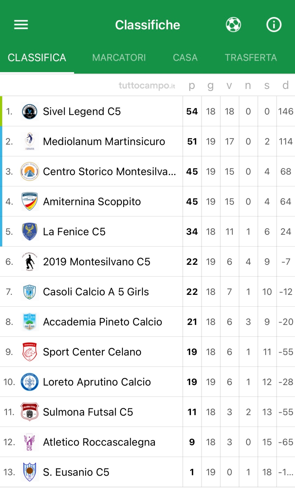Image resolution: width=295 pixels, height=488 pixels.
Task: Open the info circle icon
Action: 274,25
